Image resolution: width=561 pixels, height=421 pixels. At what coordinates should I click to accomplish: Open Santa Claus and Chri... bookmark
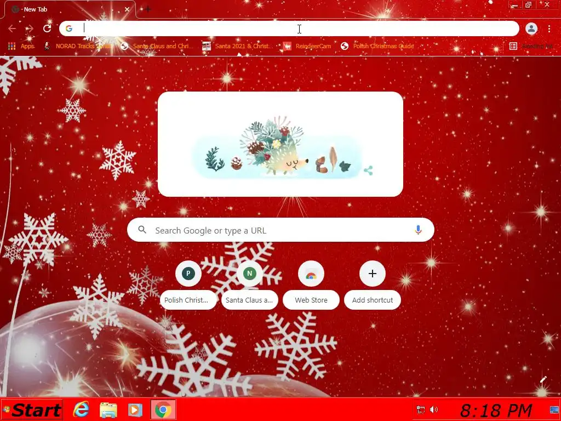pyautogui.click(x=157, y=46)
